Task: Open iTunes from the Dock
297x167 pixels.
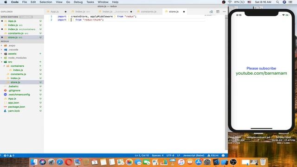Action: [181, 162]
